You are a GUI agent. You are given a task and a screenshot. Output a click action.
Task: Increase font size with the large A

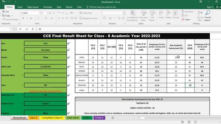(50, 13)
